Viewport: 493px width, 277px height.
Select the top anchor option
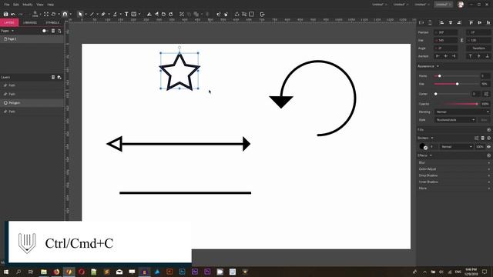click(471, 56)
